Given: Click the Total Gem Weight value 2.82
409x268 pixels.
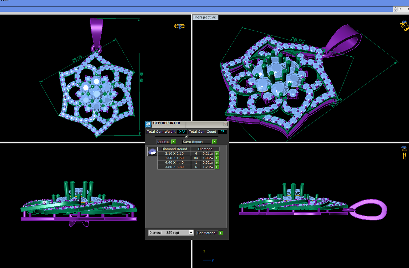Looking at the screenshot, I should pos(182,132).
